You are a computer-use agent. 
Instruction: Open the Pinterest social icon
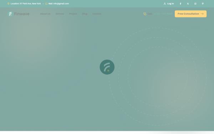[203, 4]
